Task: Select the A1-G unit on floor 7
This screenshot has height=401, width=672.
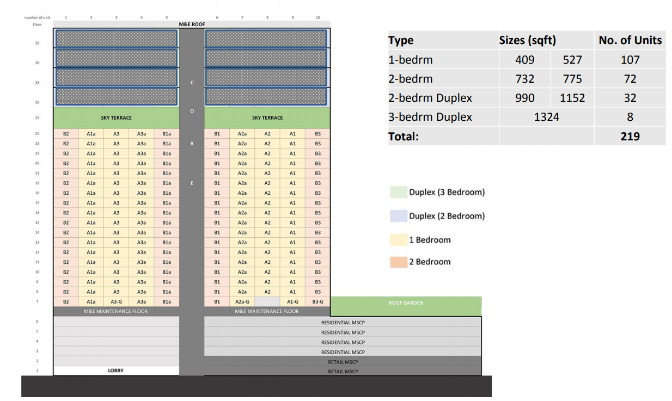Action: pos(292,301)
